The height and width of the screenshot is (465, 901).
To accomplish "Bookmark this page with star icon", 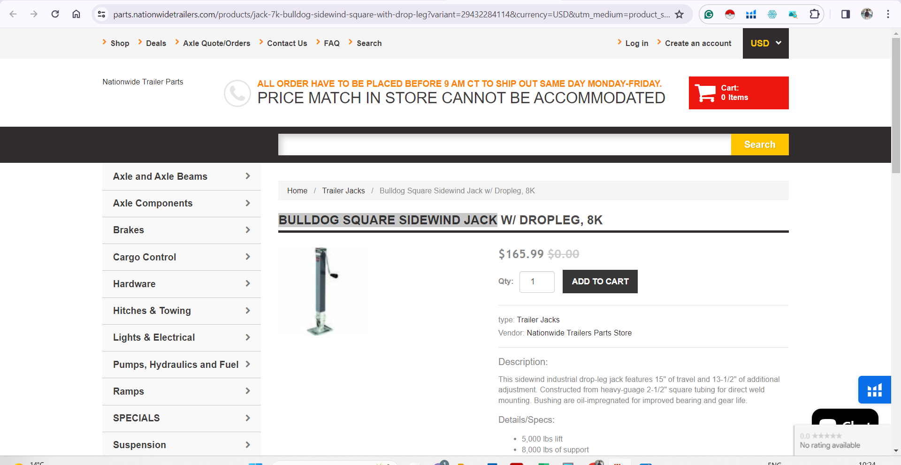I will point(679,15).
